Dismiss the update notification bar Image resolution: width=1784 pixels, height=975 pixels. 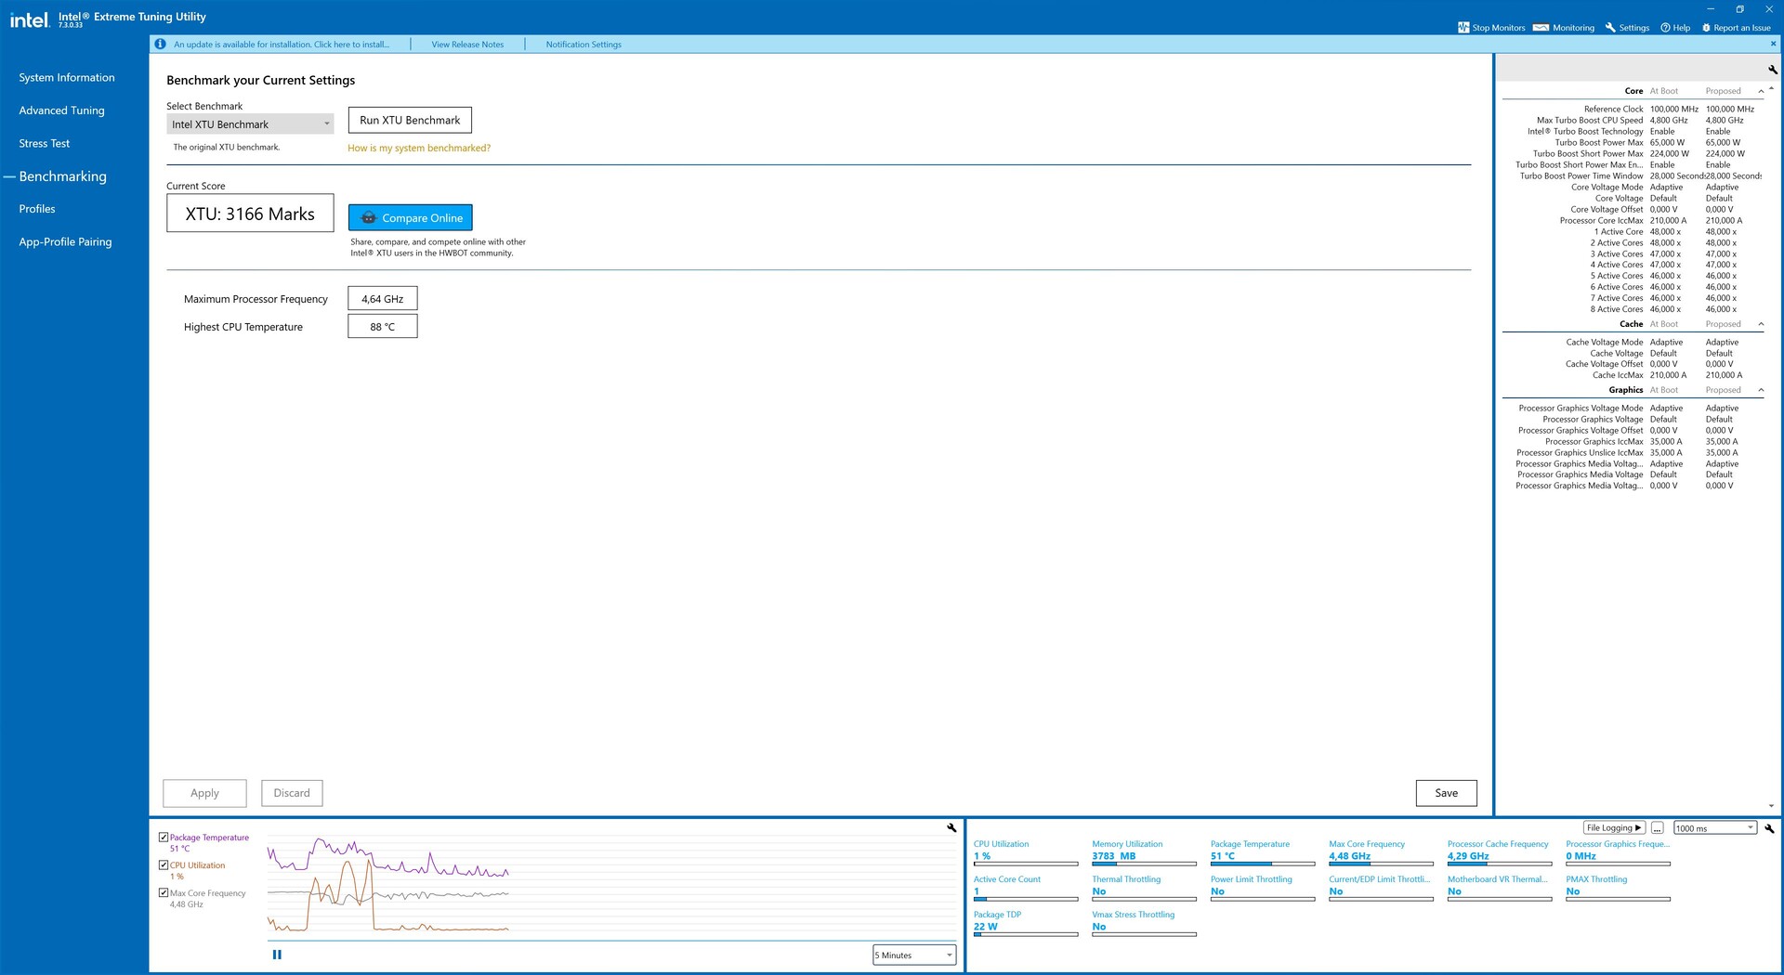[1773, 44]
